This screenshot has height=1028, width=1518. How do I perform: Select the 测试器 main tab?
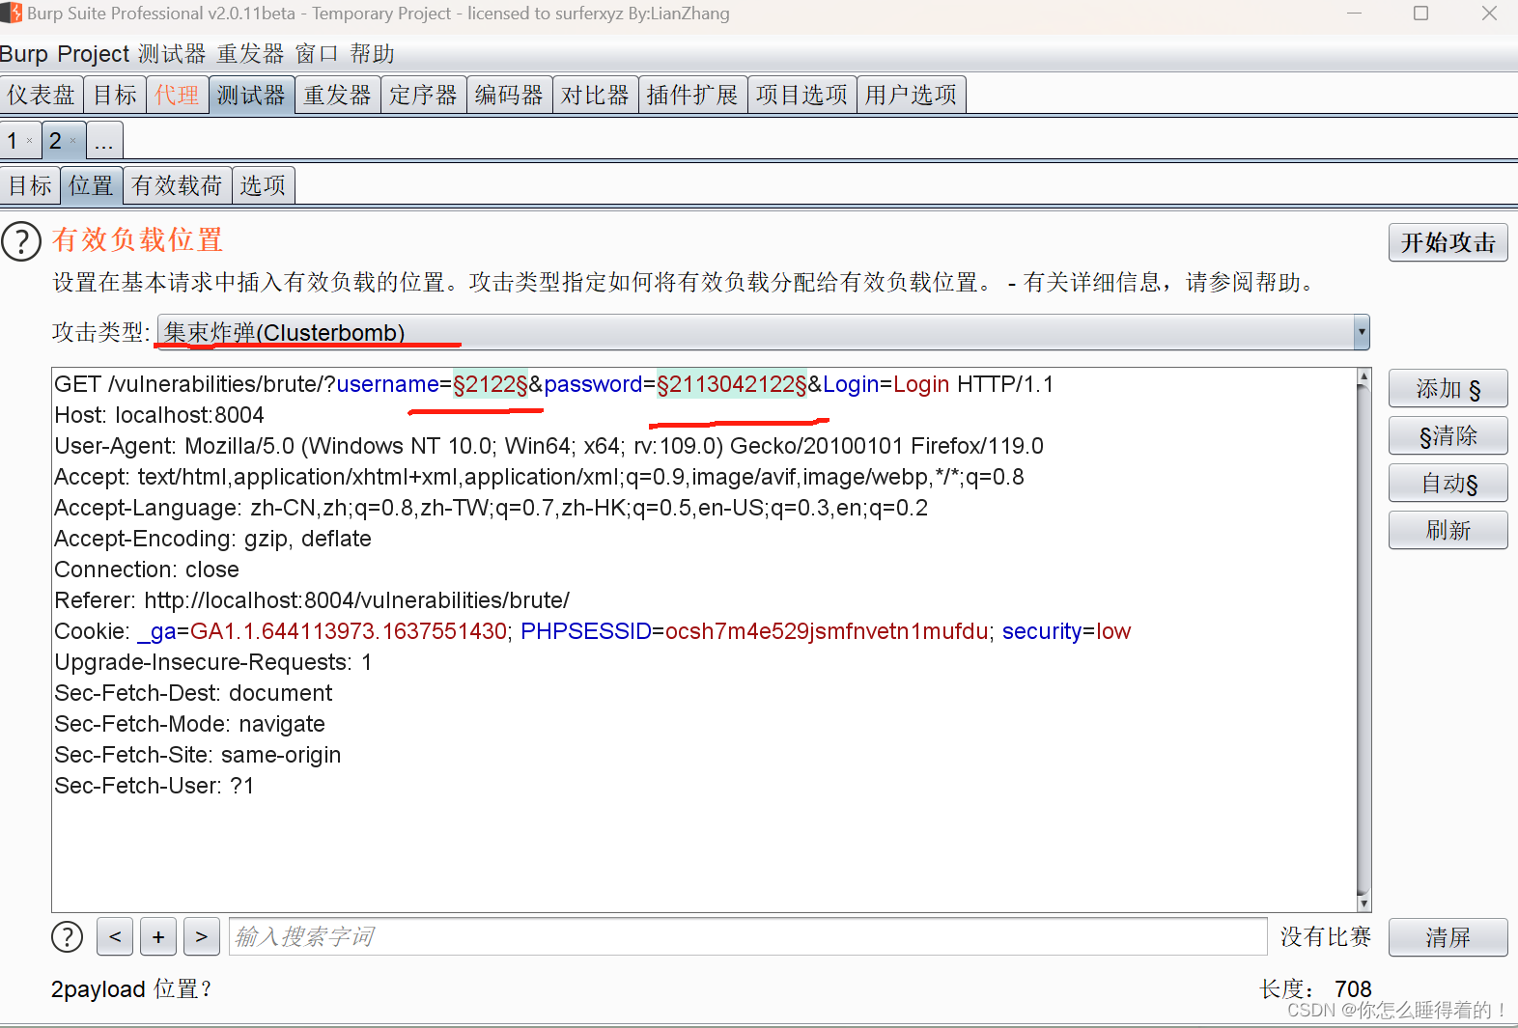click(251, 95)
